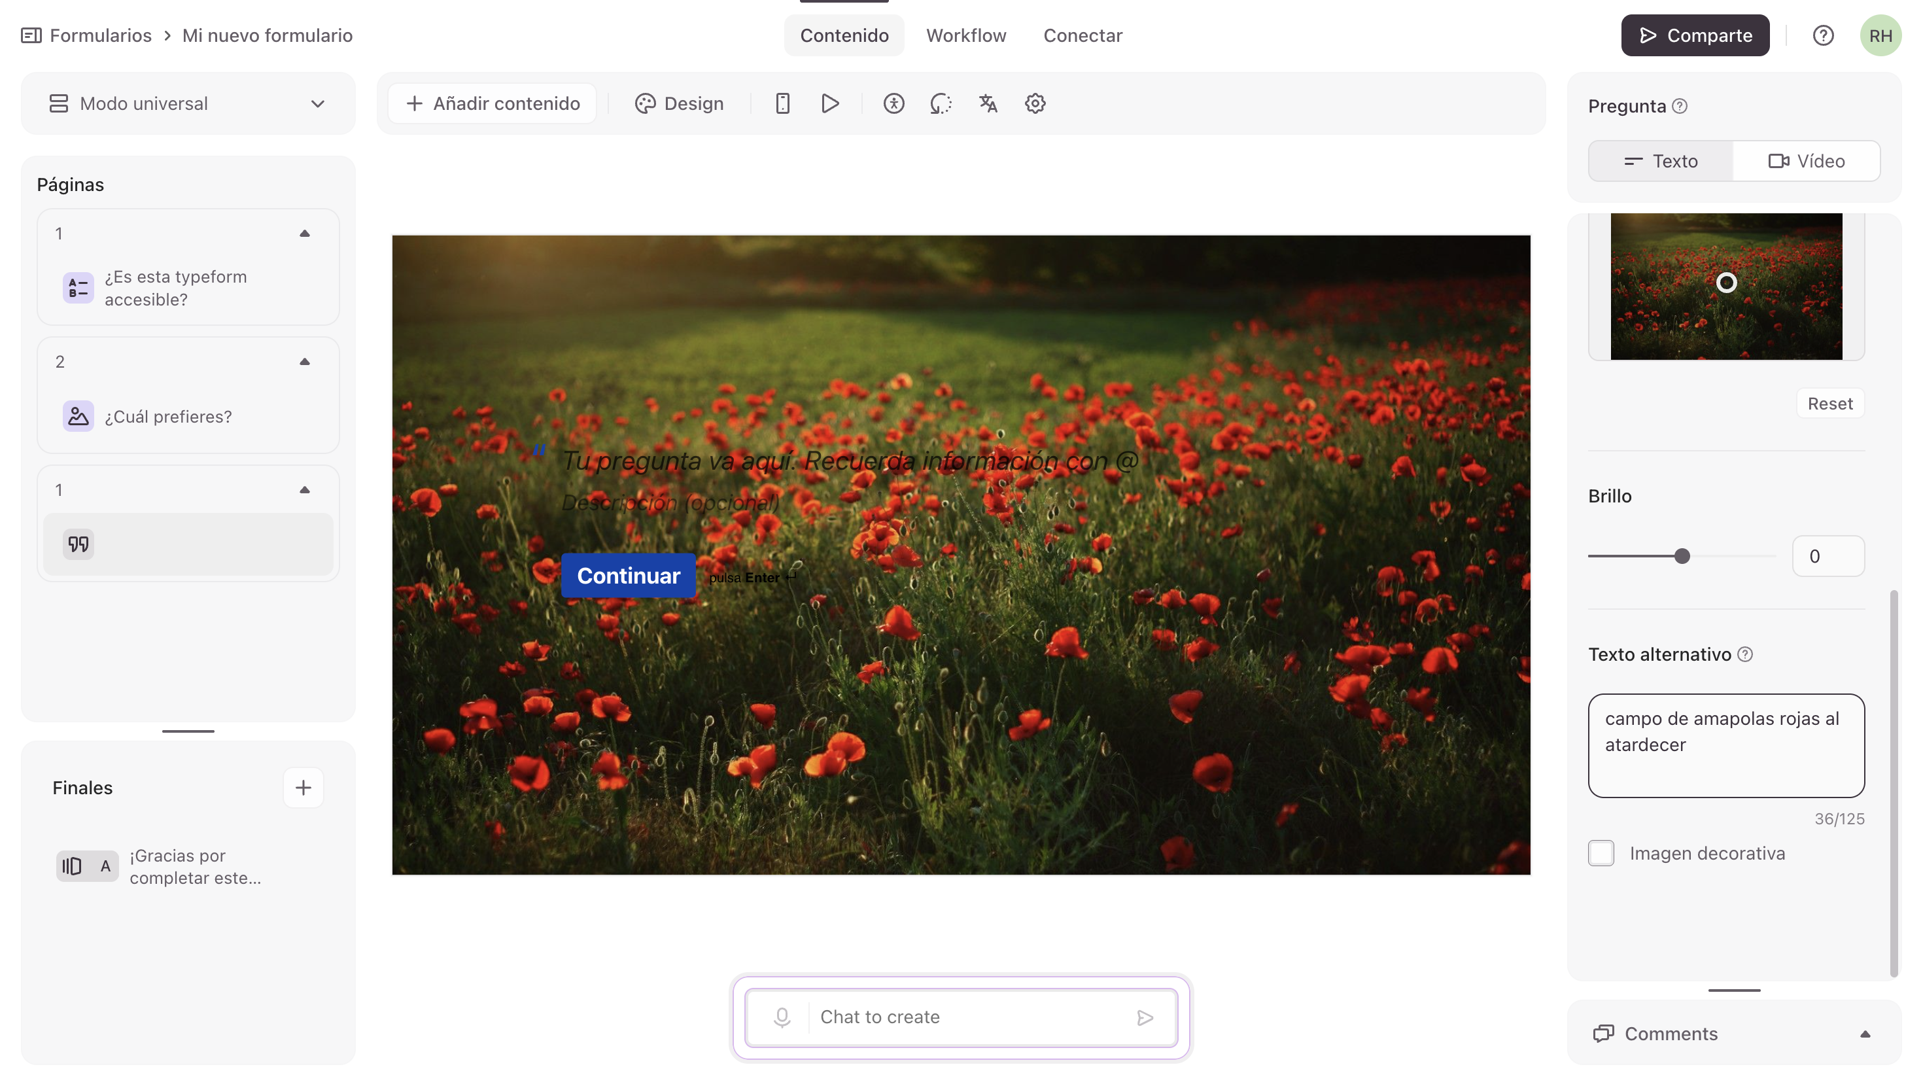
Task: Click the translate languages icon
Action: click(x=988, y=103)
